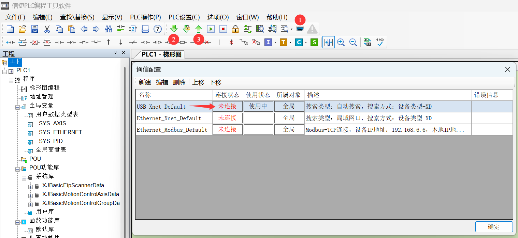Zoom out the ladder diagram
Screen dimensions: 518x238
coord(353,42)
